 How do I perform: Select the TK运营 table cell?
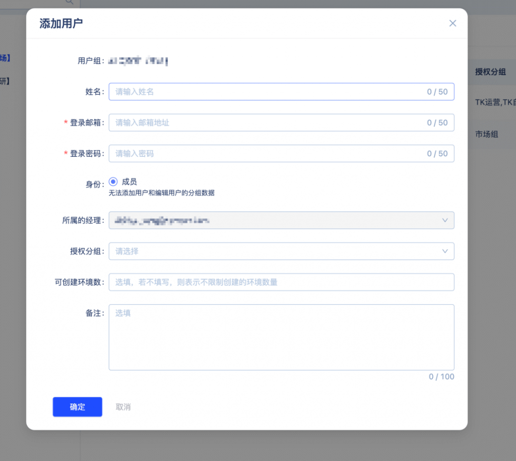495,102
